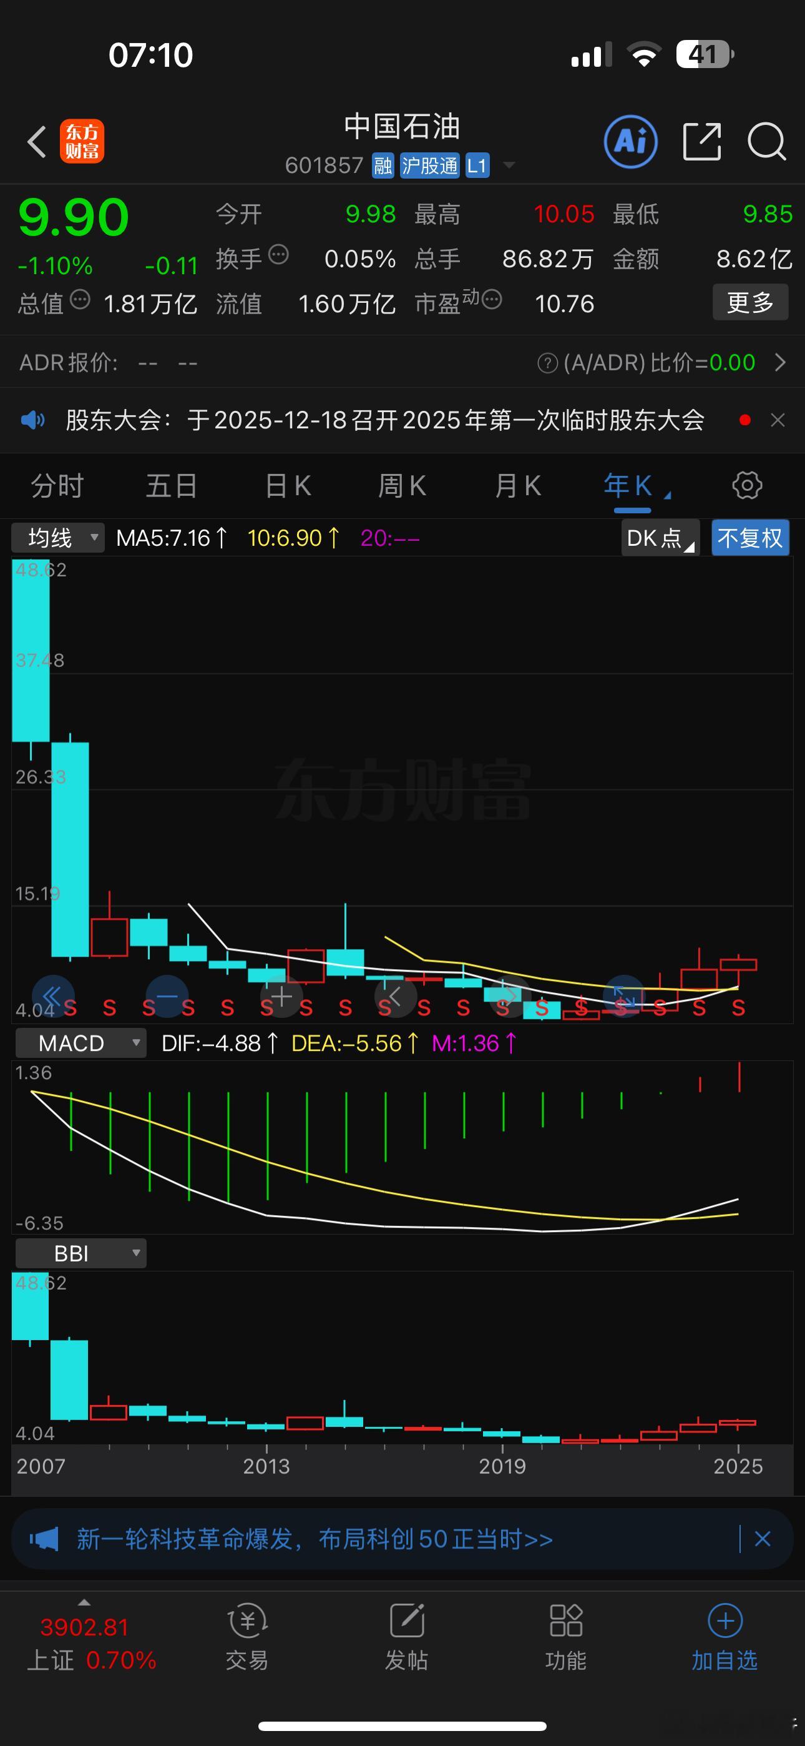The width and height of the screenshot is (805, 1746).
Task: Tap 2025 label on timeline
Action: (738, 1466)
